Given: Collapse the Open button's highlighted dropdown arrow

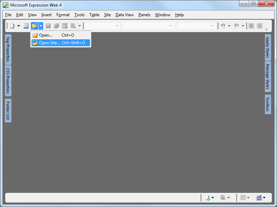Looking at the screenshot, I should pos(41,26).
